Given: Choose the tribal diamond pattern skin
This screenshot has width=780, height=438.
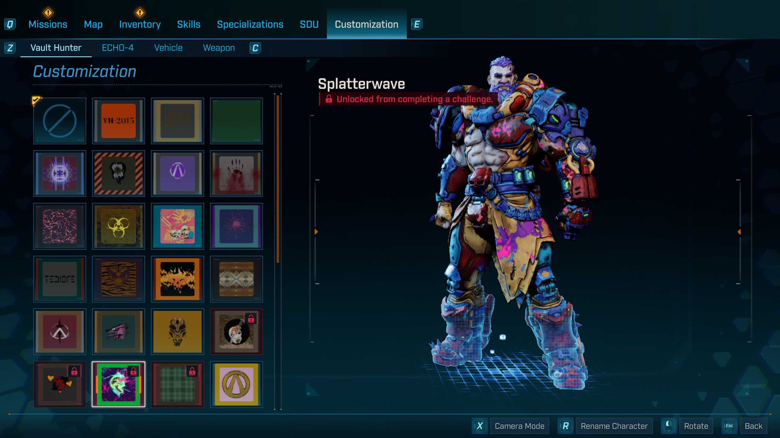Looking at the screenshot, I should (x=236, y=279).
